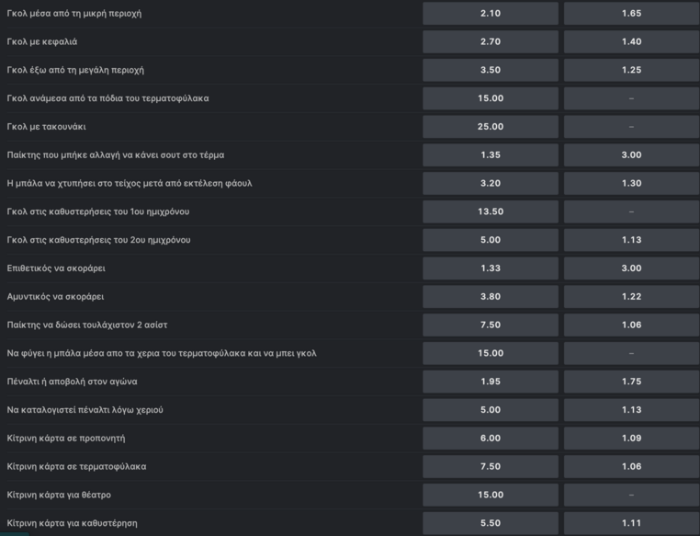Click the Επιθετικός να σκοράρει market label
700x536 pixels.
(56, 268)
